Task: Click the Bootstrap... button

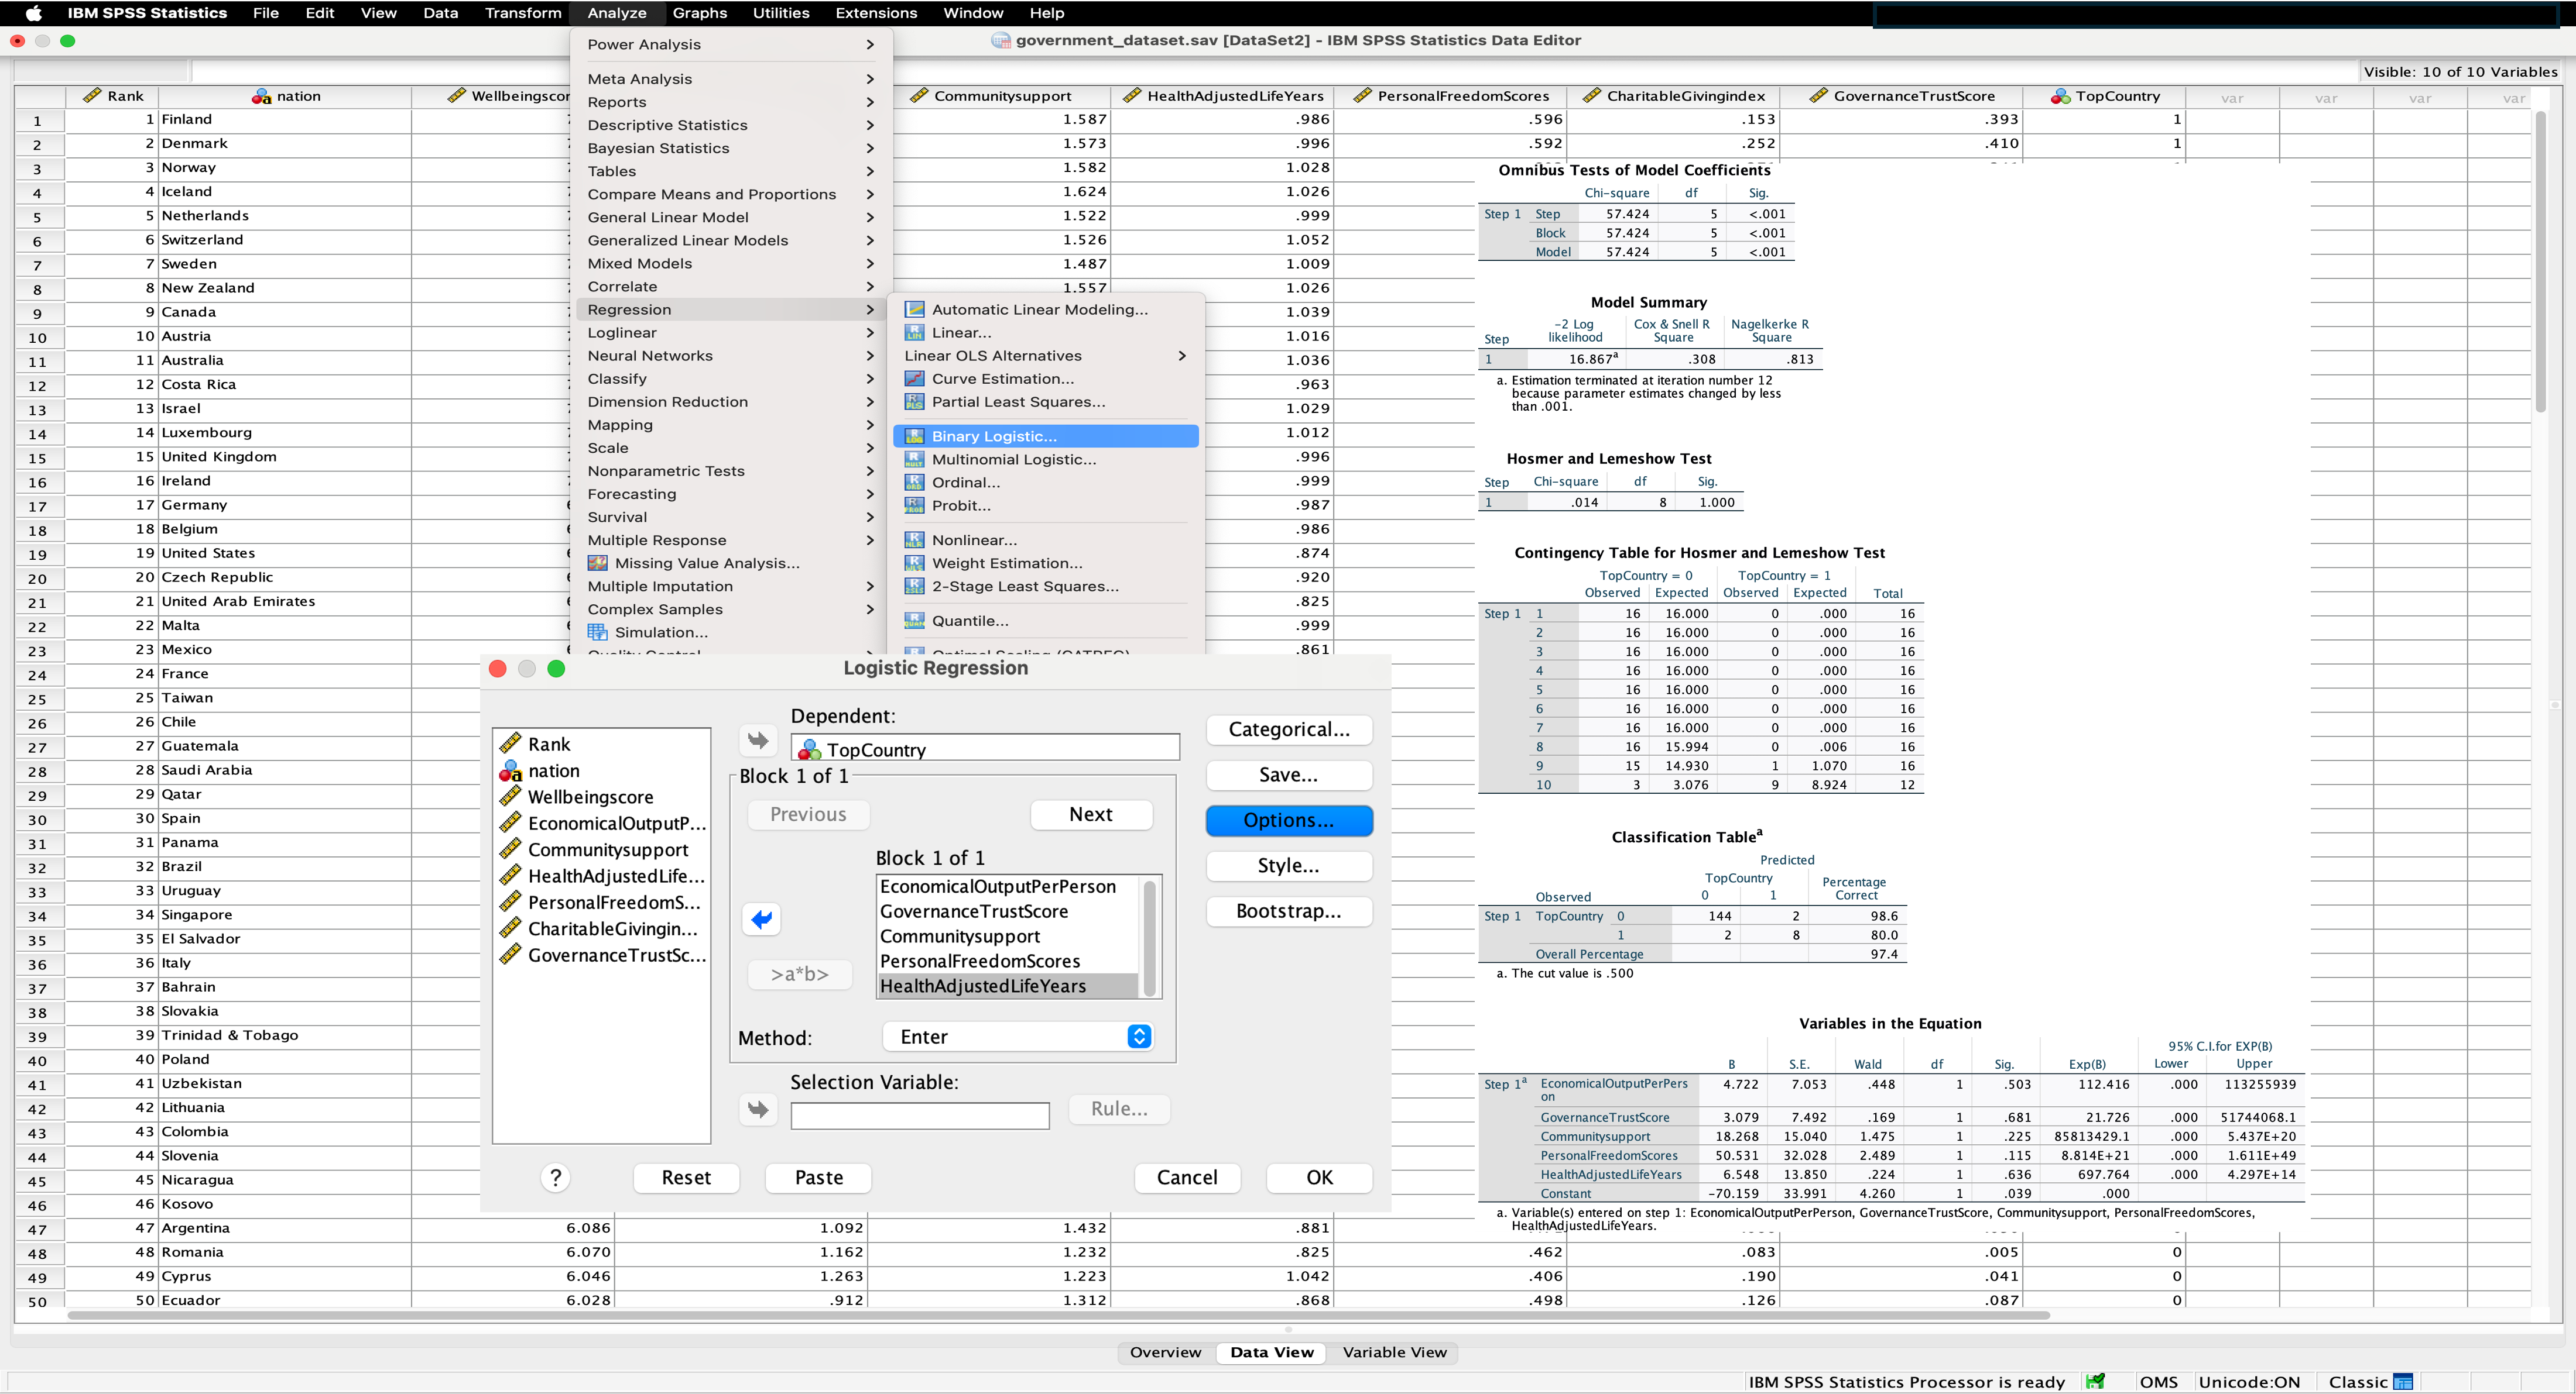Action: pos(1289,911)
